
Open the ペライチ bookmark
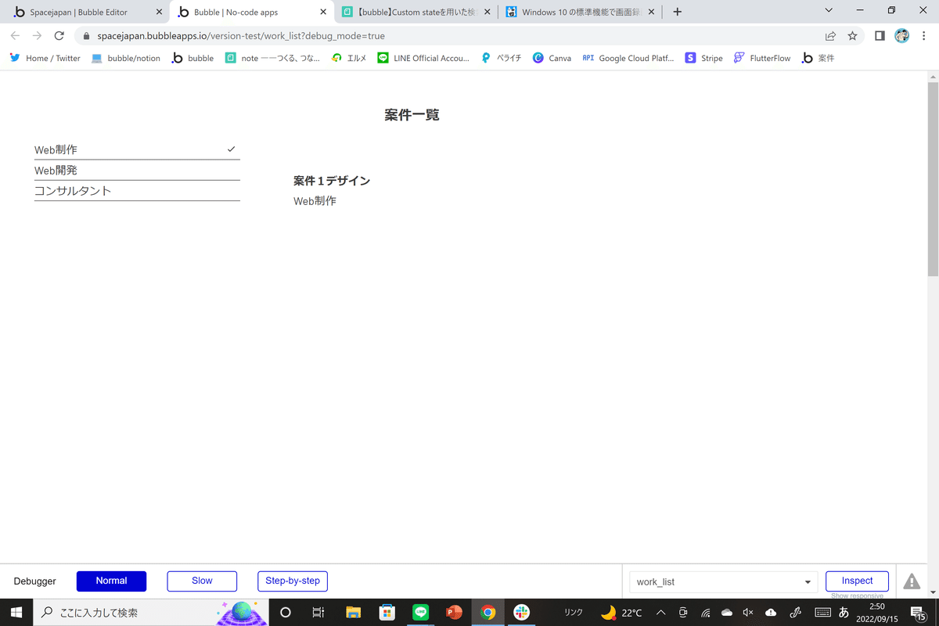tap(502, 58)
